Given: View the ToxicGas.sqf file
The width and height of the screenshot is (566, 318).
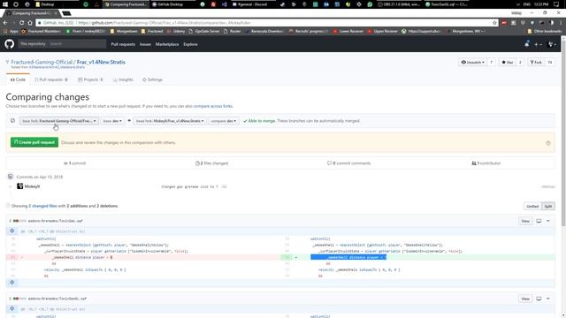Looking at the screenshot, I should click(x=525, y=221).
